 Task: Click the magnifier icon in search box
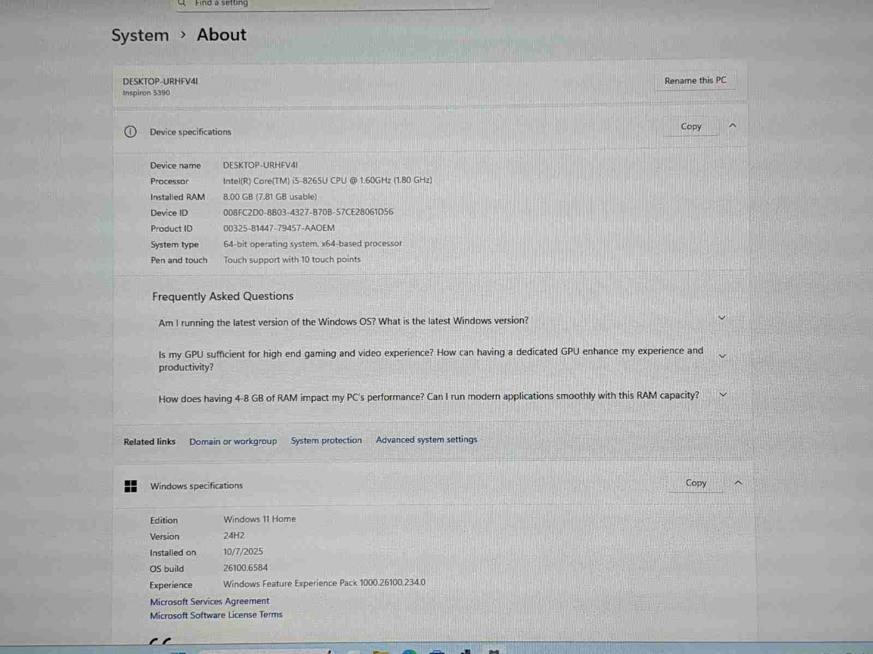click(x=183, y=3)
